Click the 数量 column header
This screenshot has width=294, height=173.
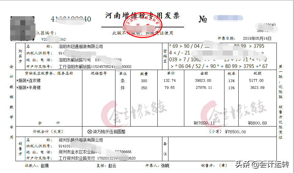click(x=144, y=74)
